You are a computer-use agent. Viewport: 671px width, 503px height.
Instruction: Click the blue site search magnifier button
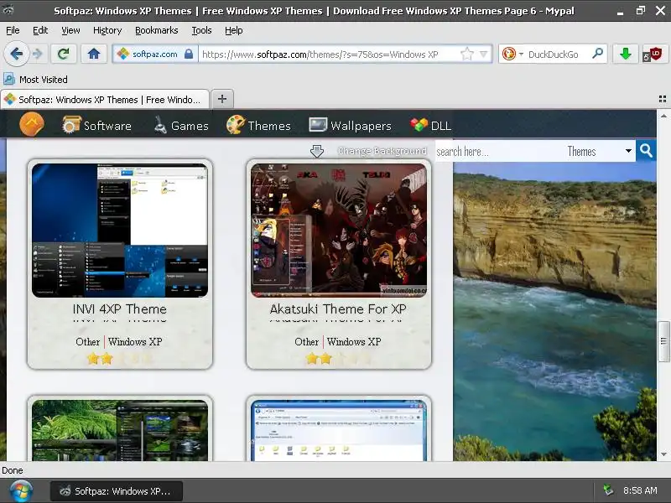(646, 151)
